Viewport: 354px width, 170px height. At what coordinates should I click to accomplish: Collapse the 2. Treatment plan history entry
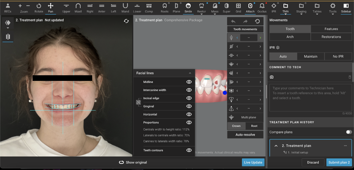[276, 146]
